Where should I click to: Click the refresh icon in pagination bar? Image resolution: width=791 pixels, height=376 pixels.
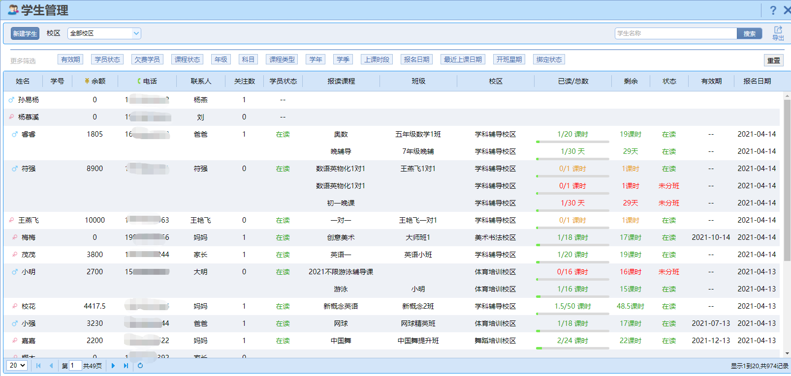click(x=140, y=366)
